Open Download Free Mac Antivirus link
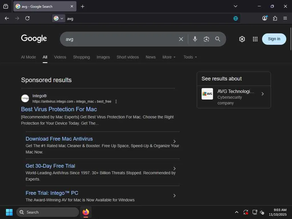The width and height of the screenshot is (292, 219). (59, 139)
